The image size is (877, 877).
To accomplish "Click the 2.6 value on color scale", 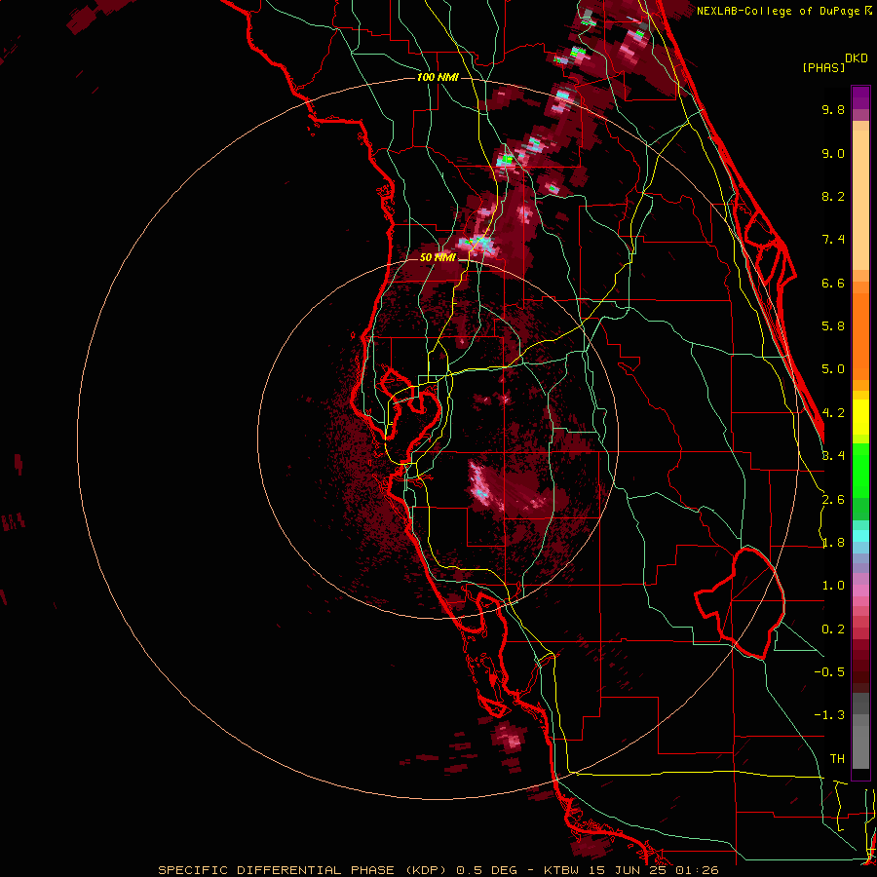I will [833, 500].
